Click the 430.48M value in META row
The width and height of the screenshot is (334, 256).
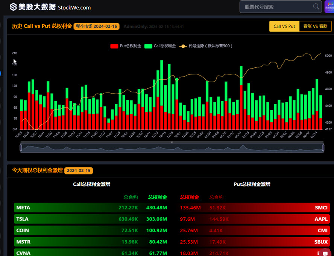point(156,208)
